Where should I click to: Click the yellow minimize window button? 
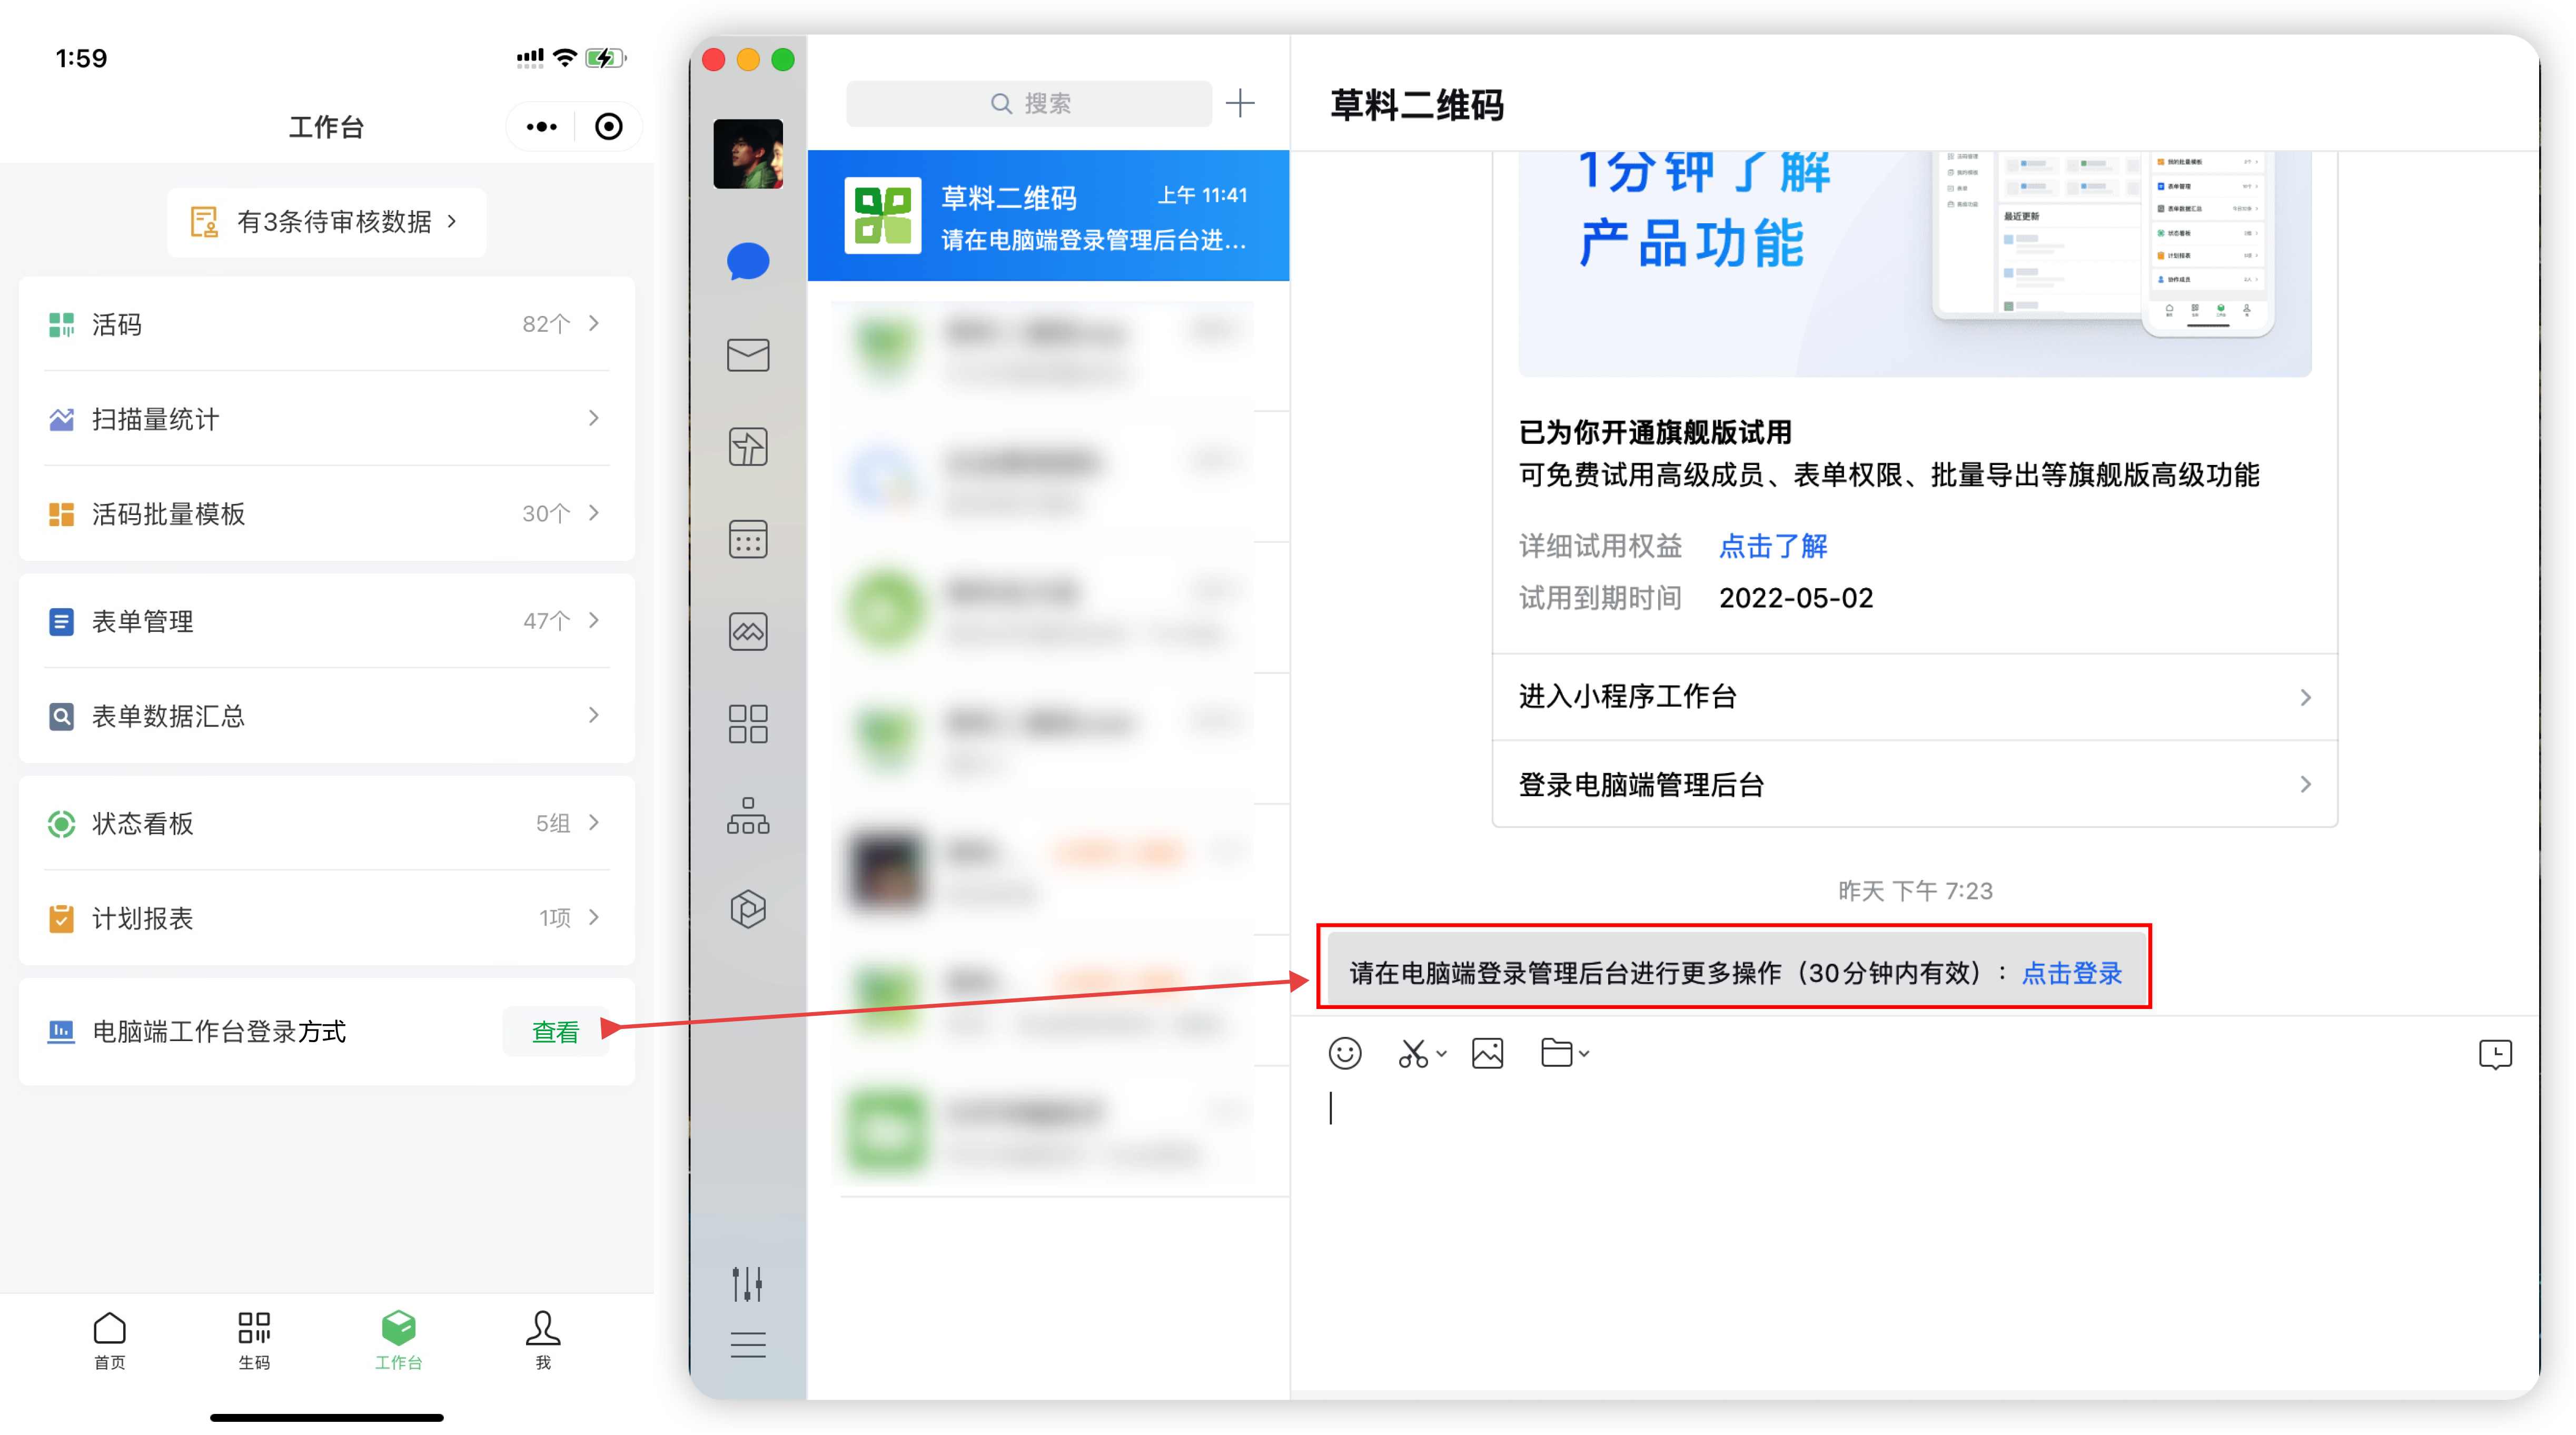point(748,60)
